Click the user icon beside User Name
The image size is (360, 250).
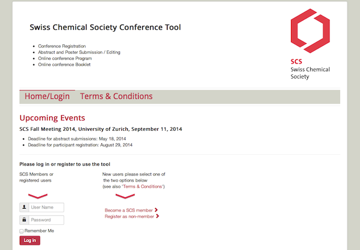(x=24, y=207)
